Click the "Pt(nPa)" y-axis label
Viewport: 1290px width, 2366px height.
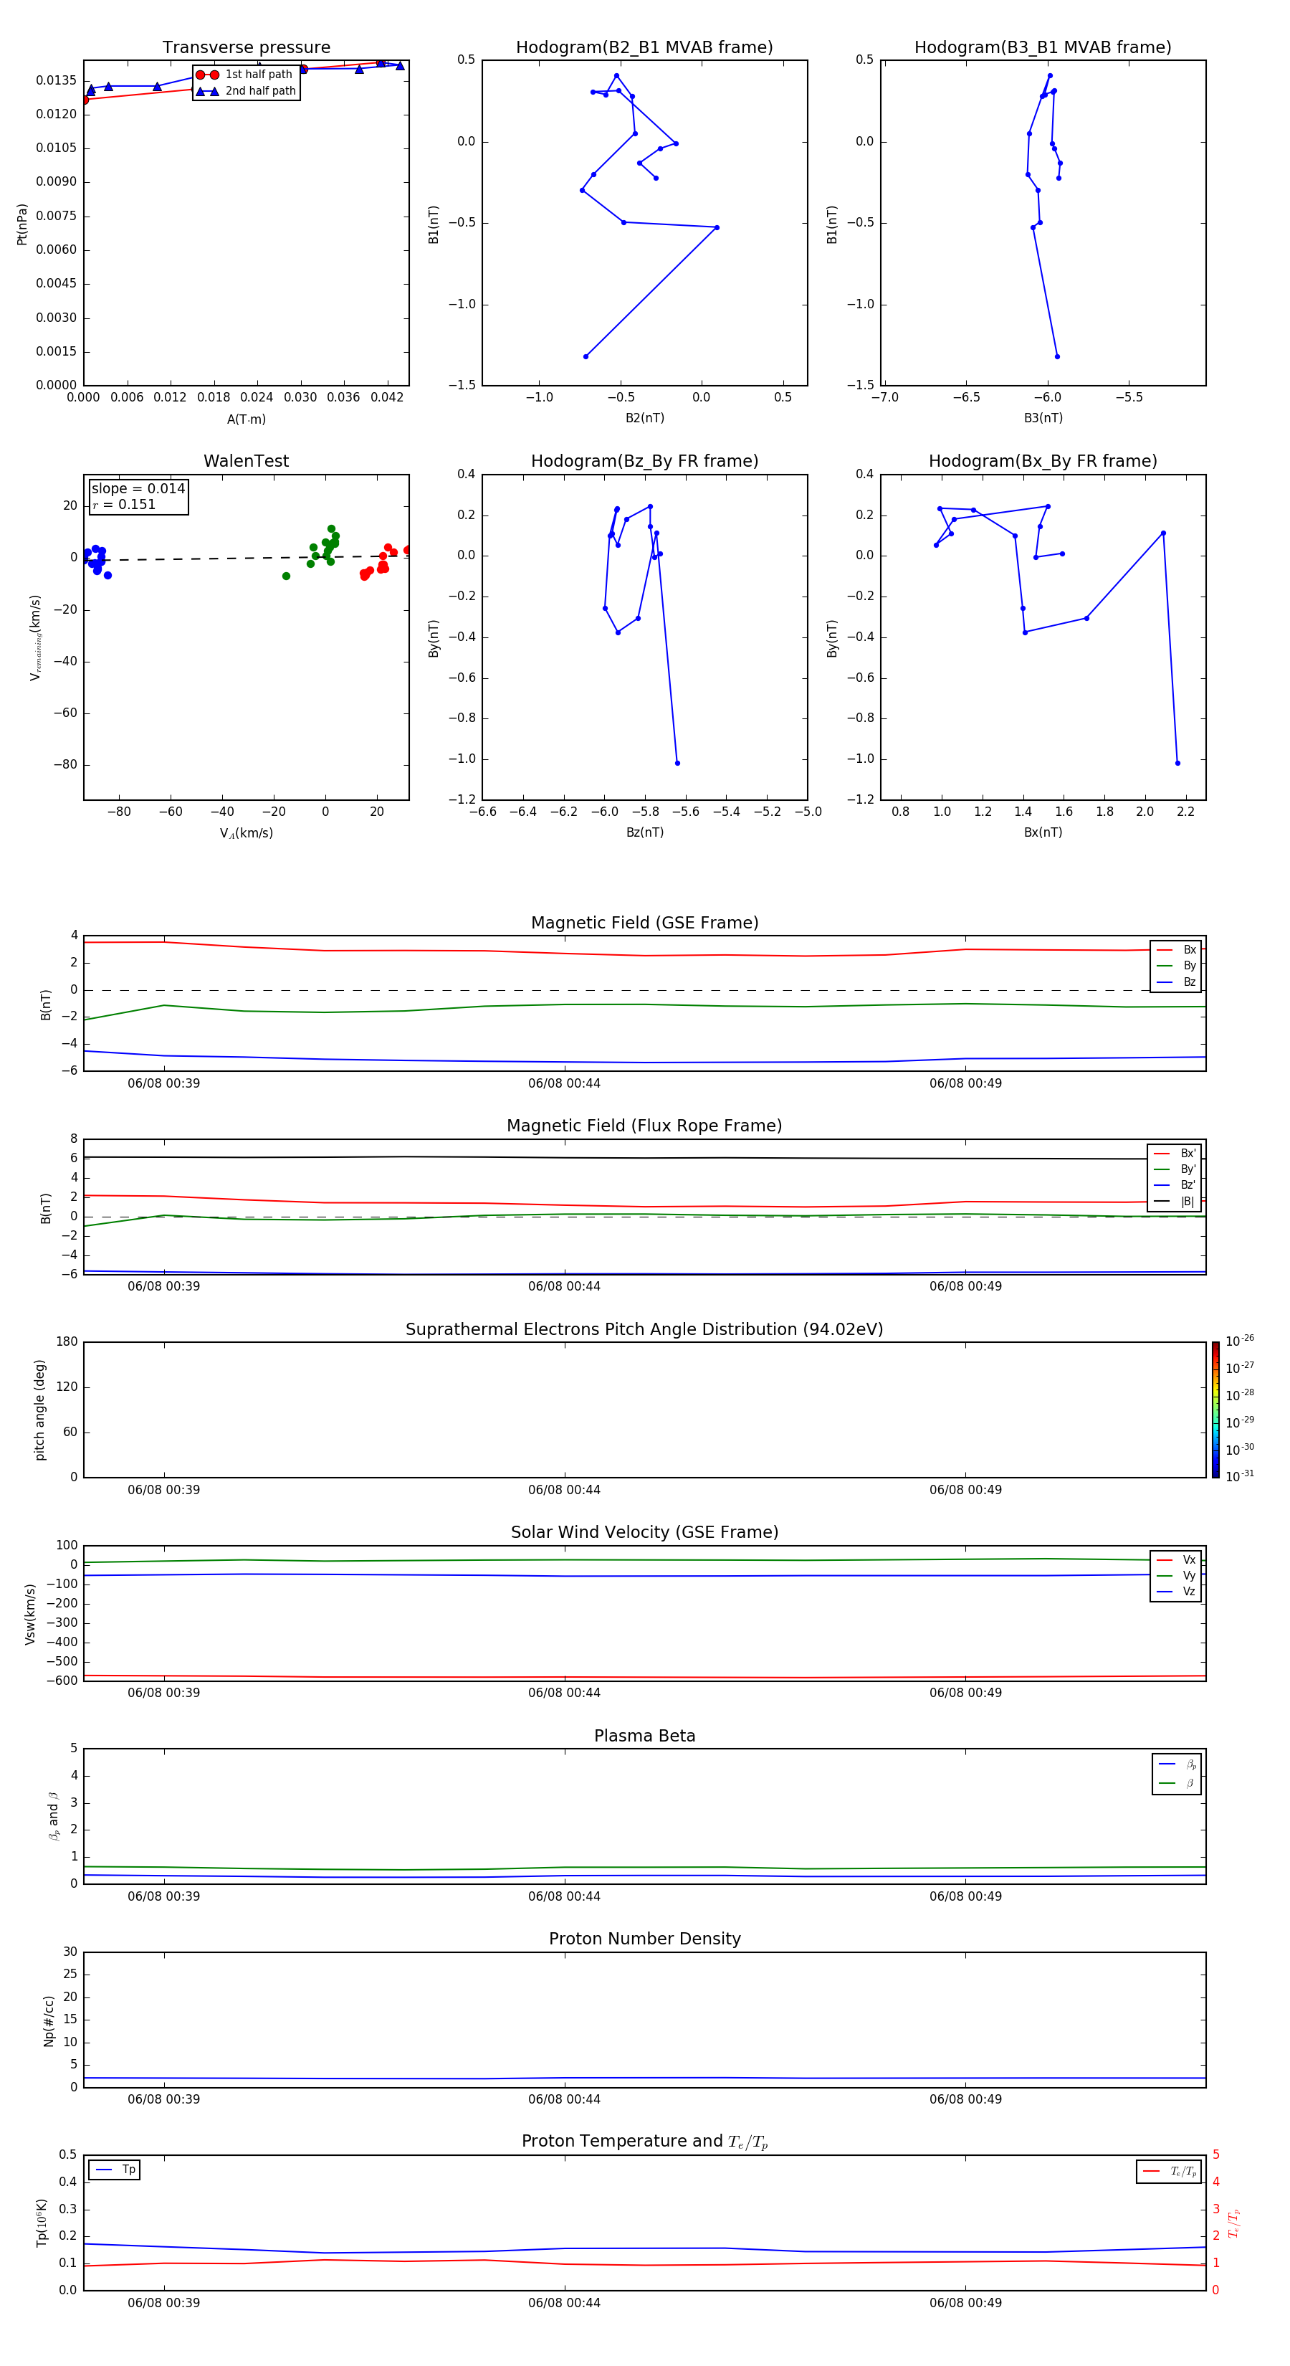click(x=22, y=224)
